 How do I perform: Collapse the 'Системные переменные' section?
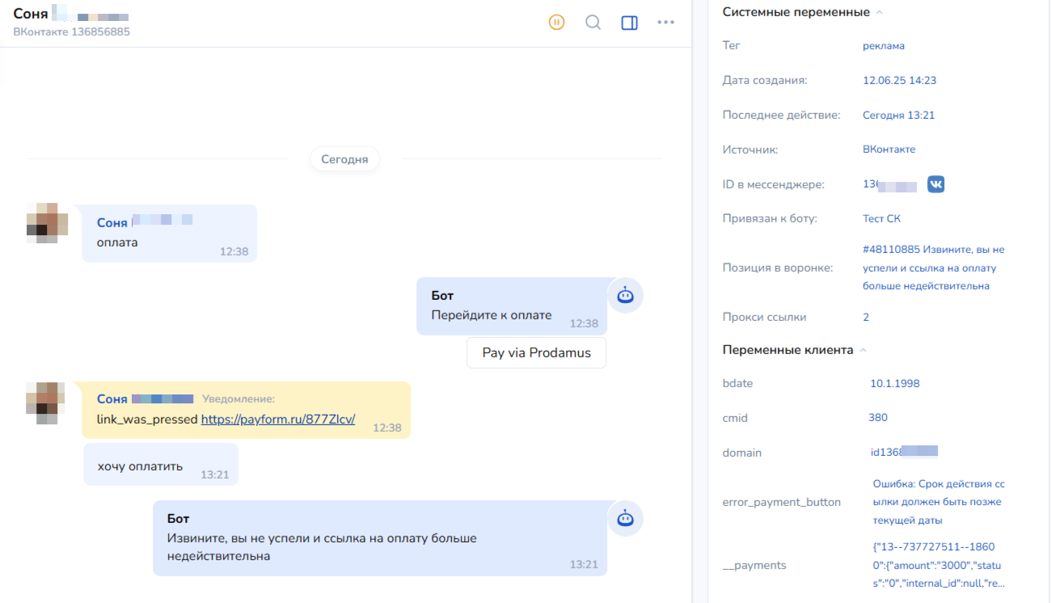[880, 12]
